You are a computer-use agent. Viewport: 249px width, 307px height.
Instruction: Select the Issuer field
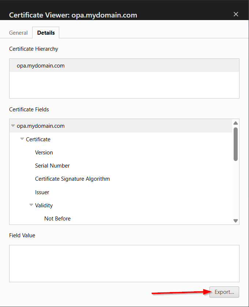pyautogui.click(x=42, y=192)
